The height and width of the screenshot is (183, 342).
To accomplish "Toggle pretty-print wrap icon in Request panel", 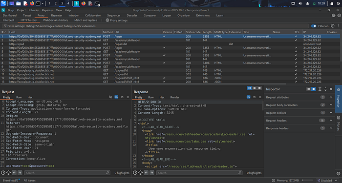I will 116,97.
